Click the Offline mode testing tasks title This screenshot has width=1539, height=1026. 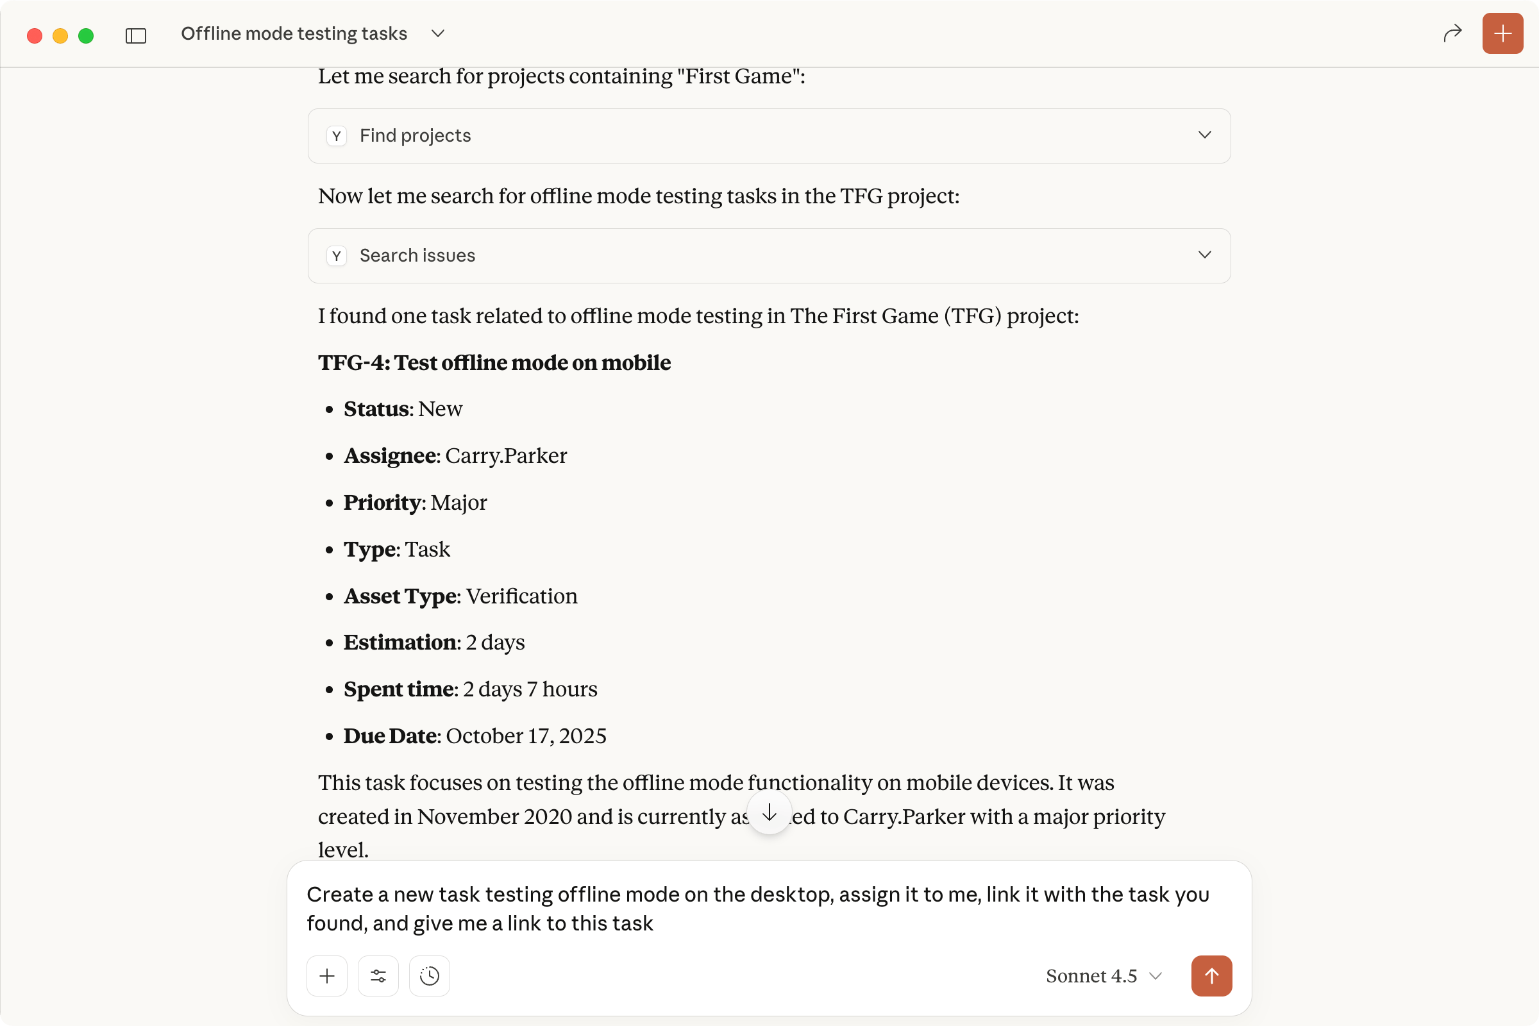coord(294,33)
